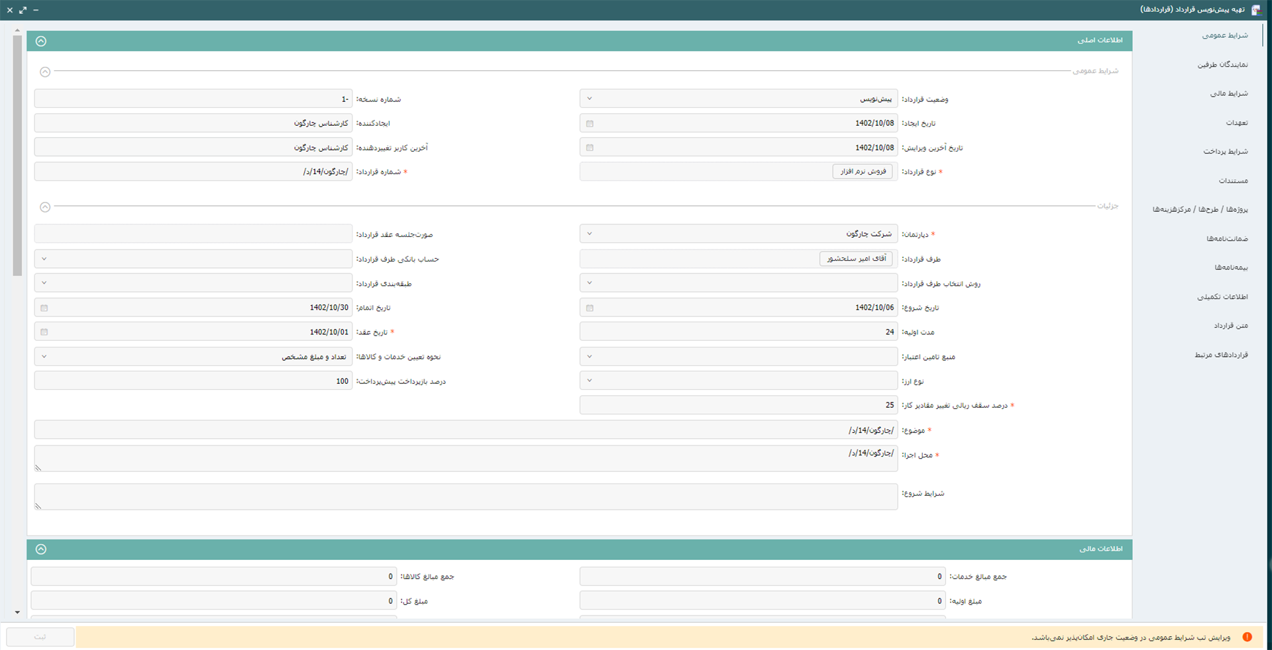Screen dimensions: 1272x650
Task: Click the expand window icon in title bar
Action: point(23,10)
